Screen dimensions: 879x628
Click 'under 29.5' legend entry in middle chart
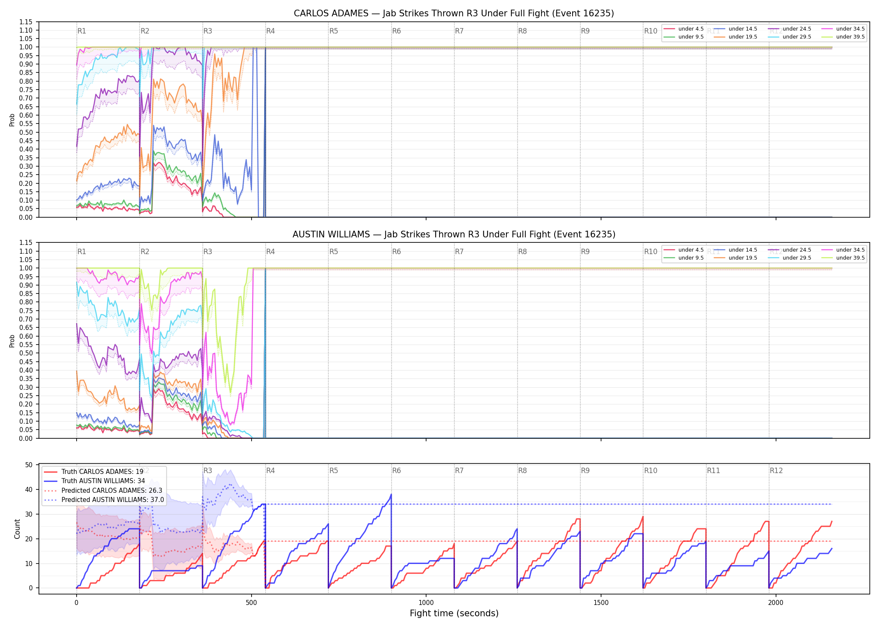click(x=789, y=258)
